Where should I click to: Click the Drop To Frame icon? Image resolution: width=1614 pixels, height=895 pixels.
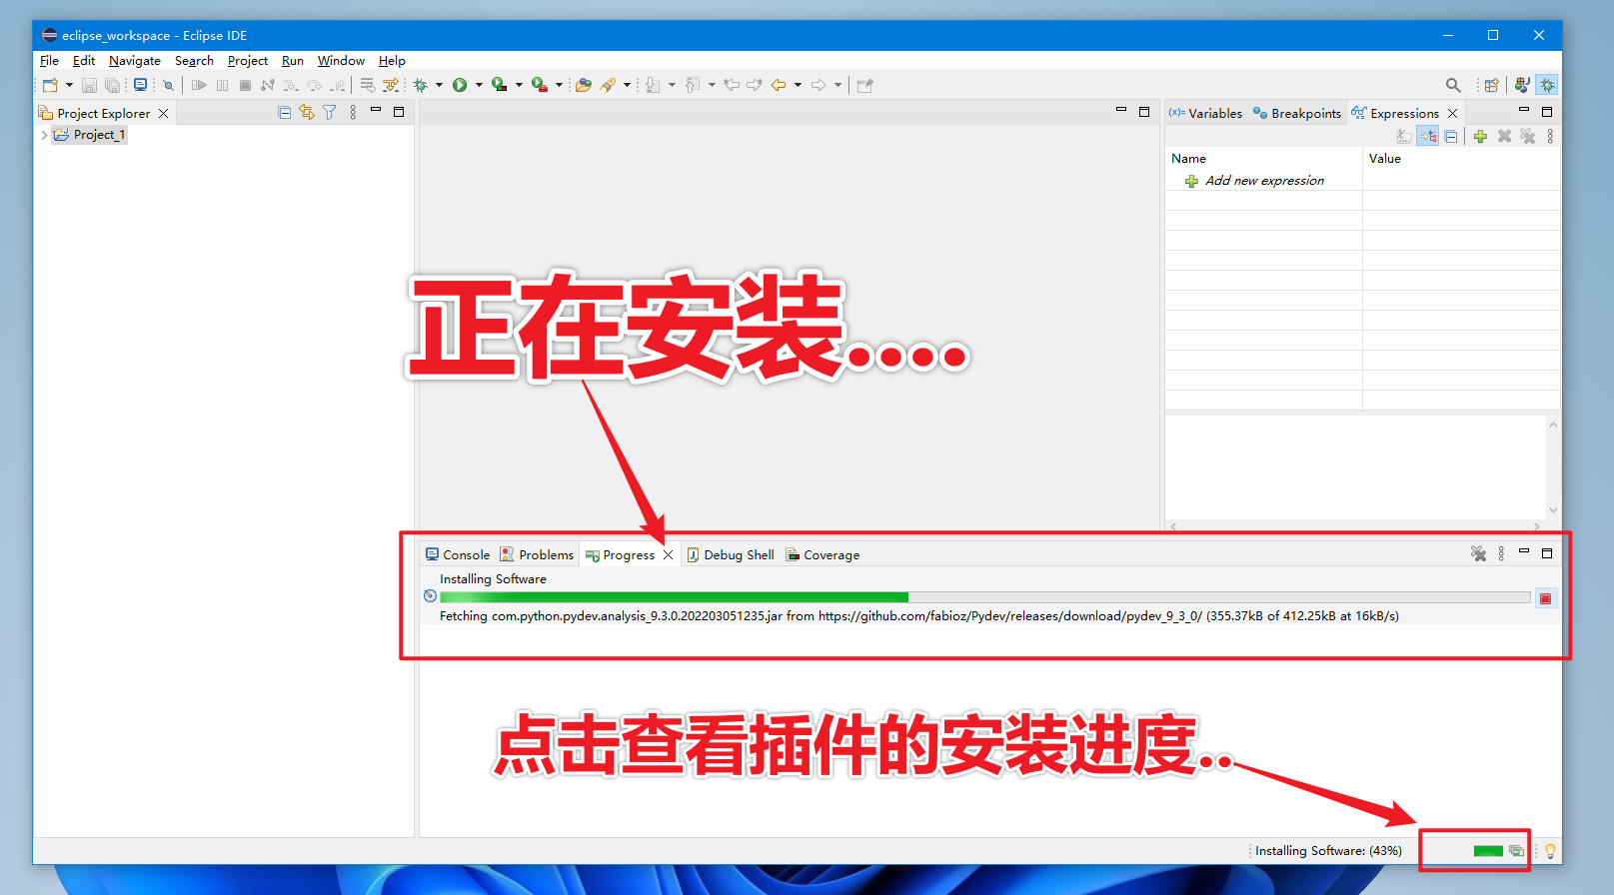click(367, 85)
